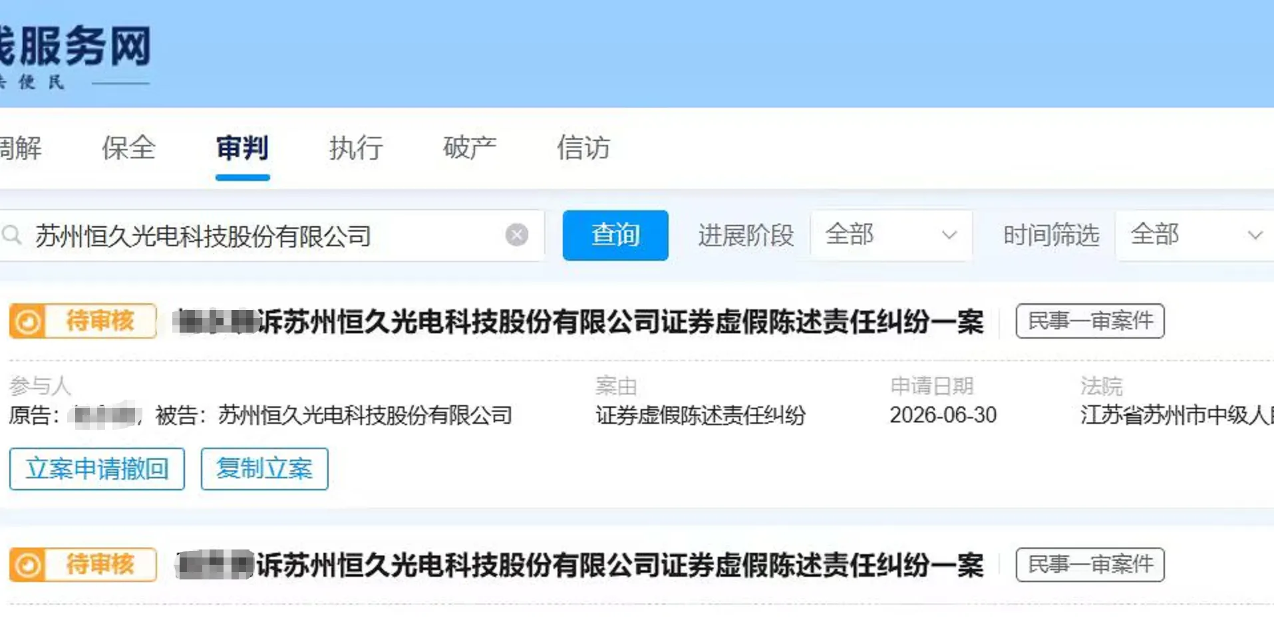The image size is (1274, 622).
Task: Switch to the 保全 tab
Action: pyautogui.click(x=128, y=148)
